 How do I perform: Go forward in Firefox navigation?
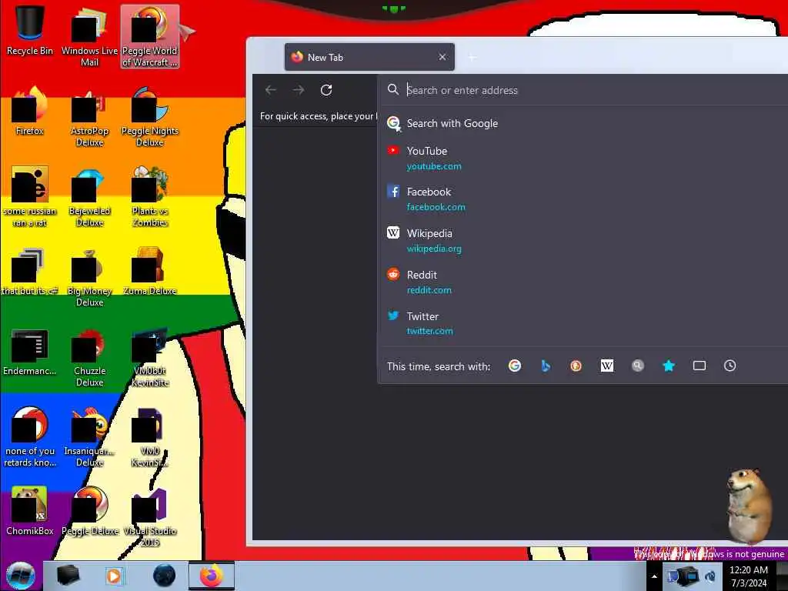click(x=299, y=90)
